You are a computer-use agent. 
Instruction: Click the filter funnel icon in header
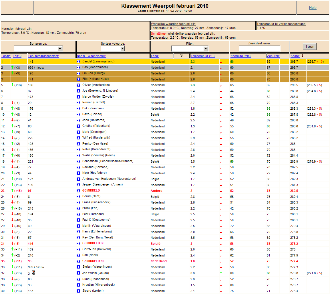182,56
